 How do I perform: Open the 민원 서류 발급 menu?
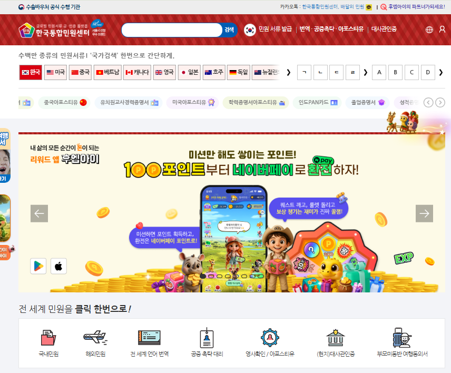point(275,29)
